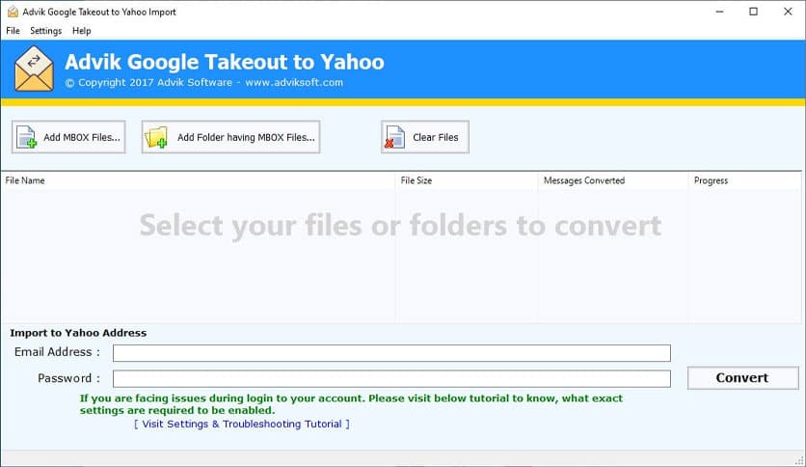Viewport: 806px width, 467px height.
Task: Click the Advik envelope logo in banner
Action: [34, 69]
